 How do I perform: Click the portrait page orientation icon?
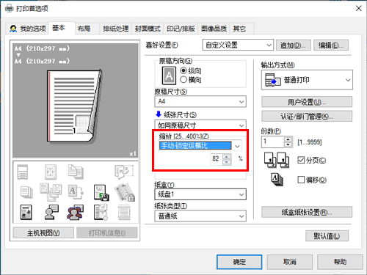169,76
